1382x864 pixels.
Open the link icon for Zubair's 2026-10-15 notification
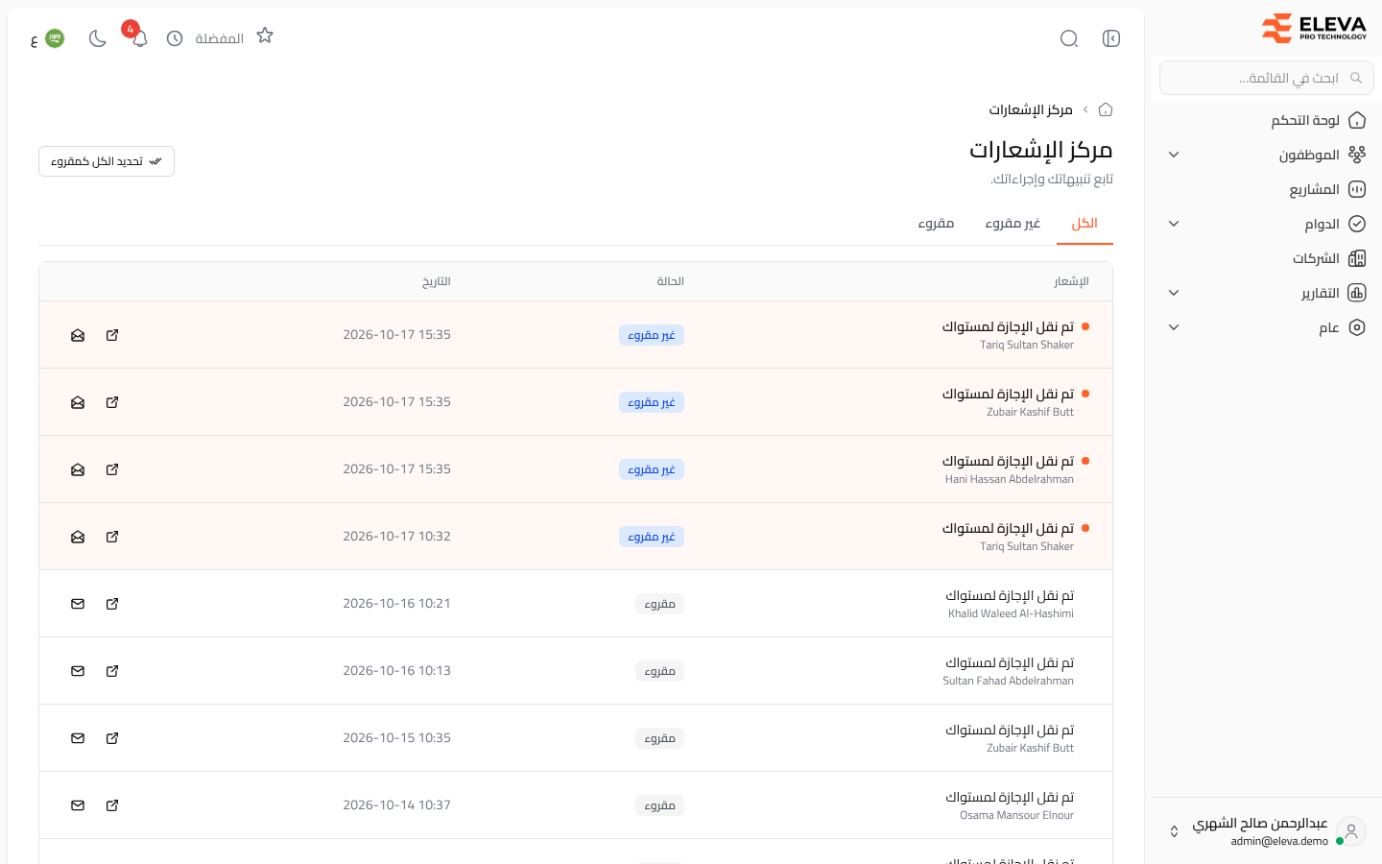(x=112, y=738)
